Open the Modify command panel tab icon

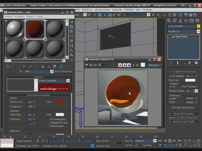point(174,20)
